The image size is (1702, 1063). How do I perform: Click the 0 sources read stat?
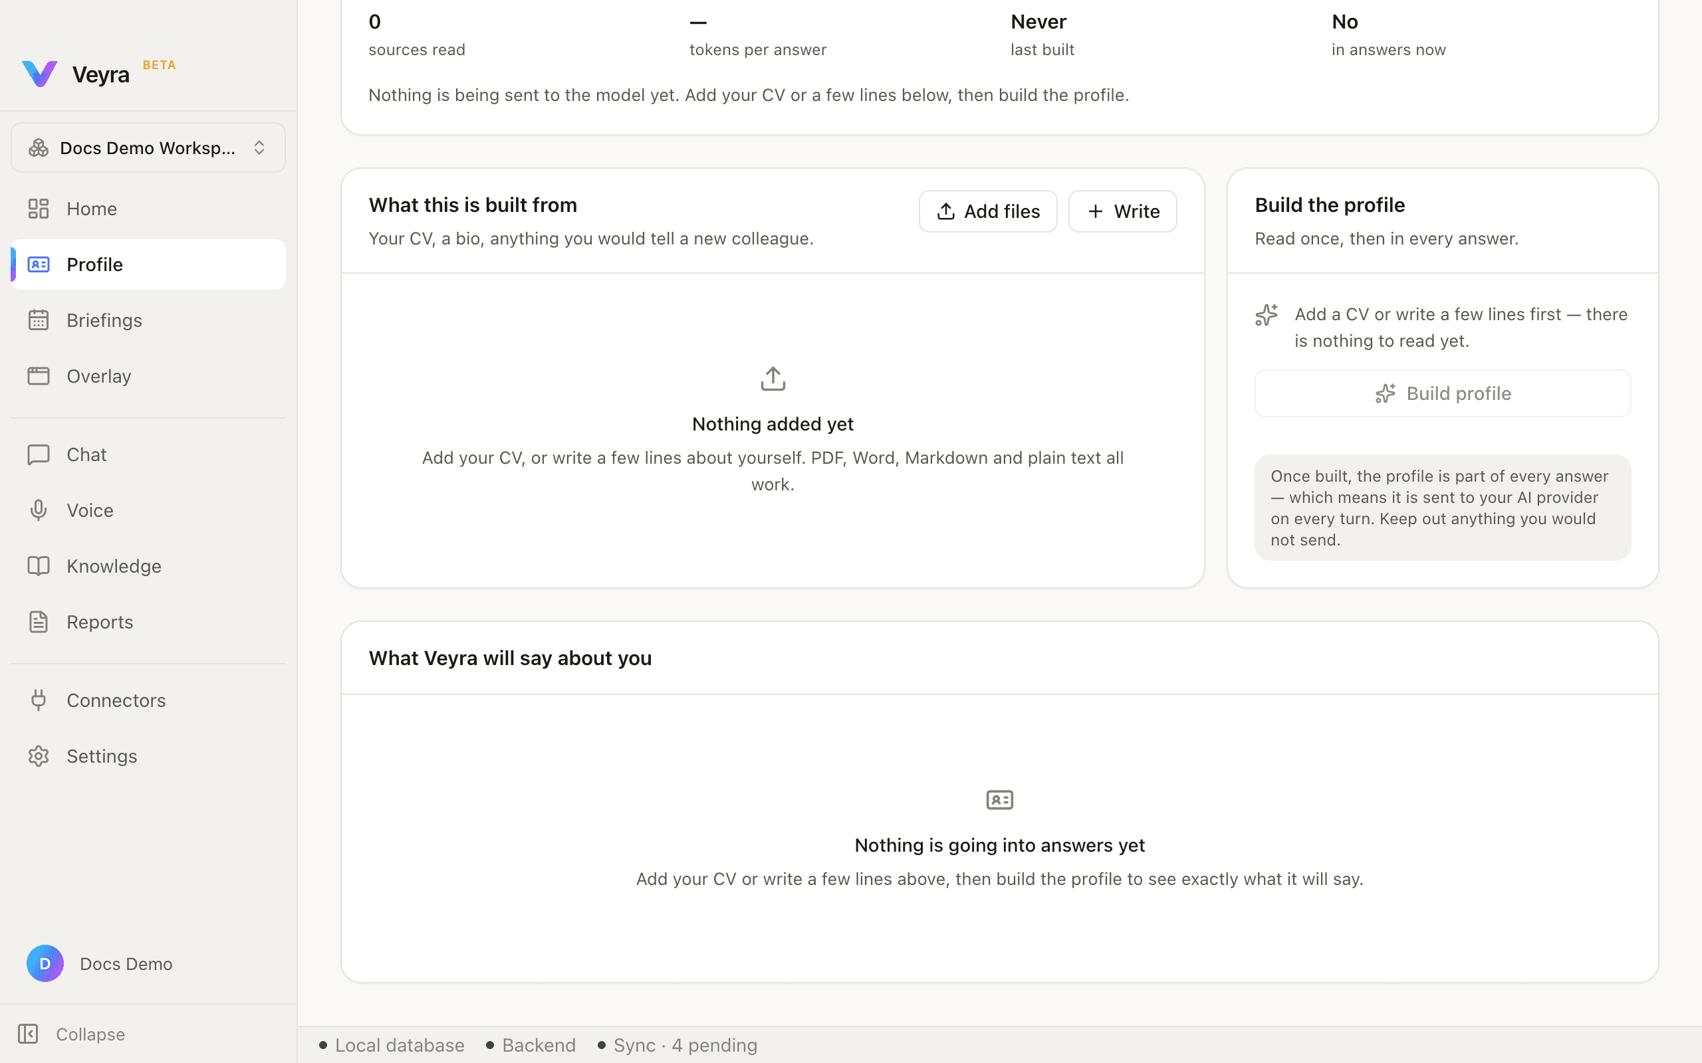point(417,35)
